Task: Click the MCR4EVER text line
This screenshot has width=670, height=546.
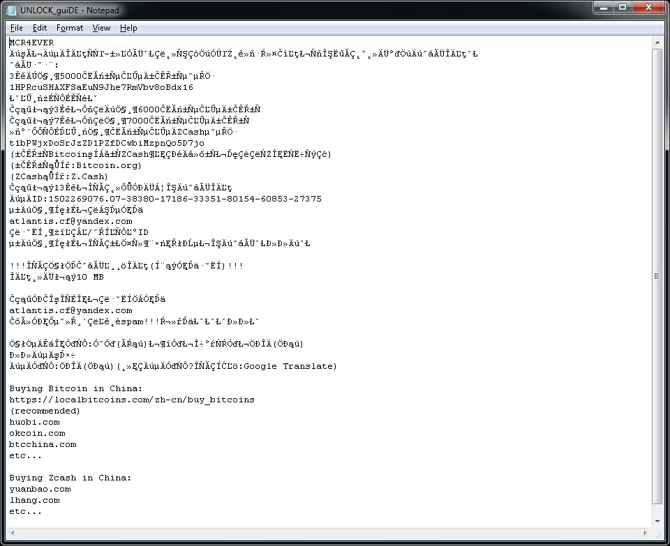Action: (31, 43)
